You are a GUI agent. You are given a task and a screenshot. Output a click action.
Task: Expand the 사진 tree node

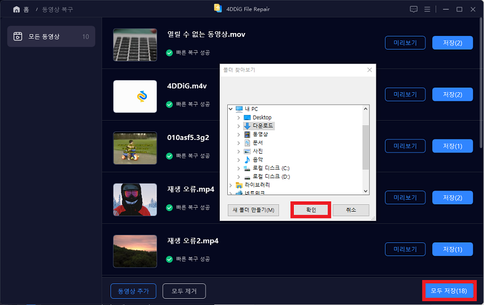point(238,151)
